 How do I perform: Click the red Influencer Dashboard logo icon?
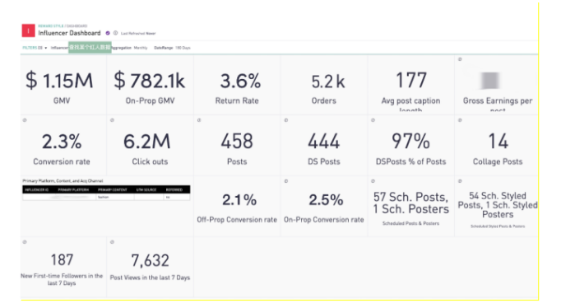point(28,30)
